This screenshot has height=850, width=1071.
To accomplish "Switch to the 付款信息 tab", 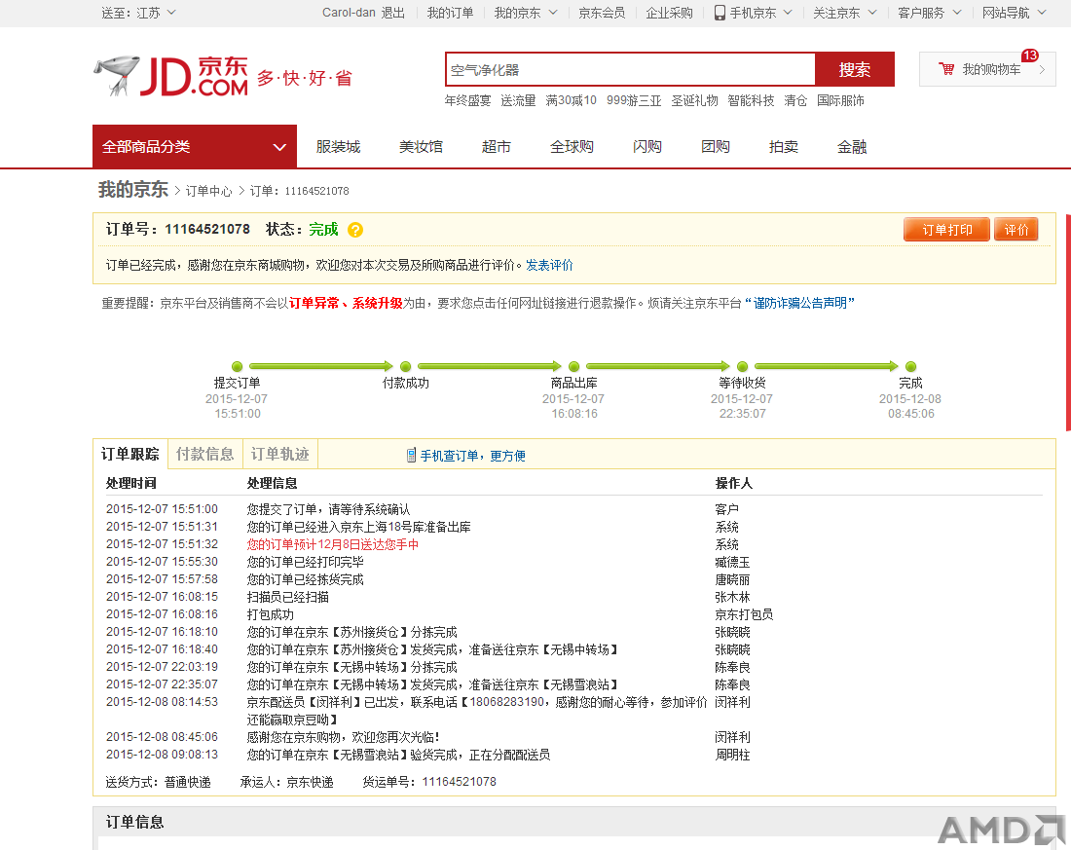I will [x=204, y=455].
